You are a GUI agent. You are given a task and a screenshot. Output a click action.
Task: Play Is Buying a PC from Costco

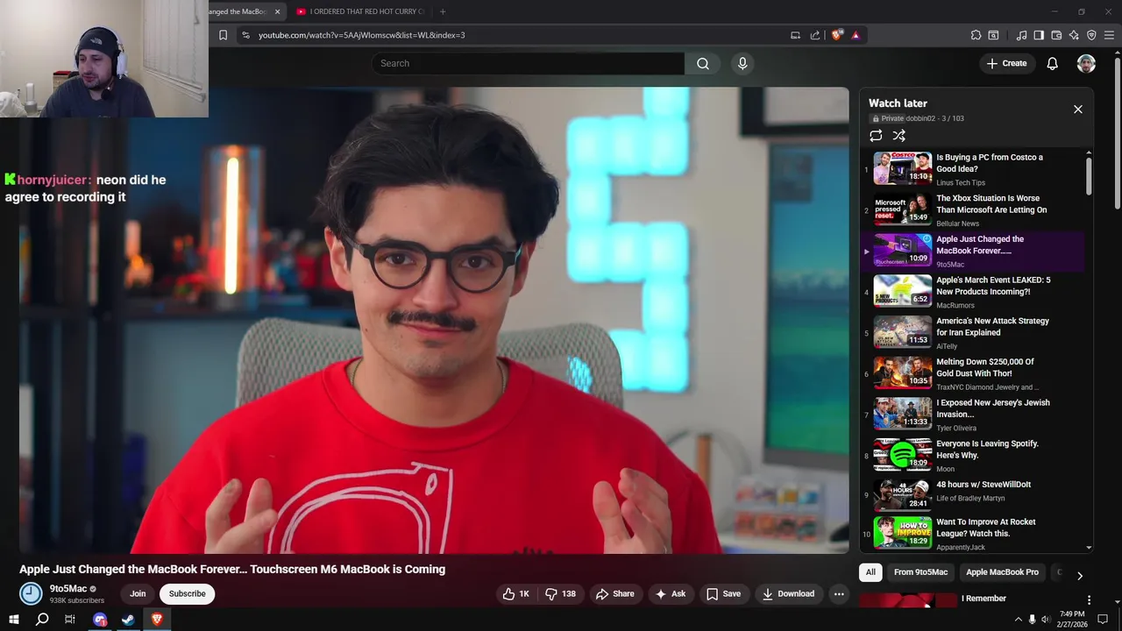click(x=973, y=169)
